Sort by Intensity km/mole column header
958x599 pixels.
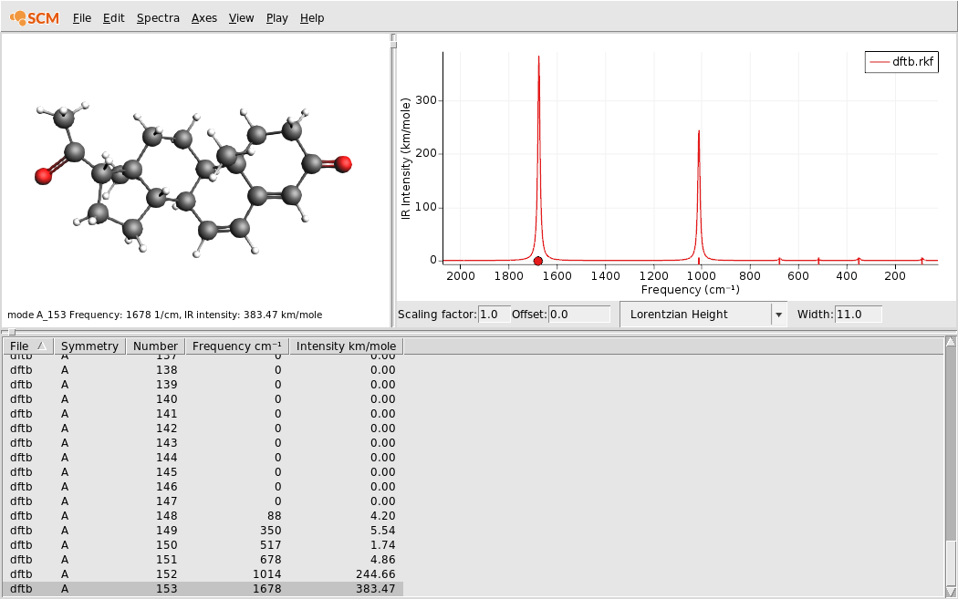(x=346, y=346)
